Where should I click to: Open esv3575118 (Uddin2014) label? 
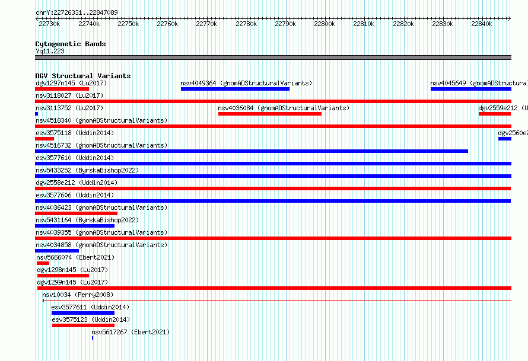point(75,133)
